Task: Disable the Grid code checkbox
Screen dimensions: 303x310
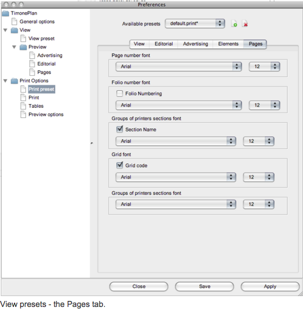Action: (119, 165)
